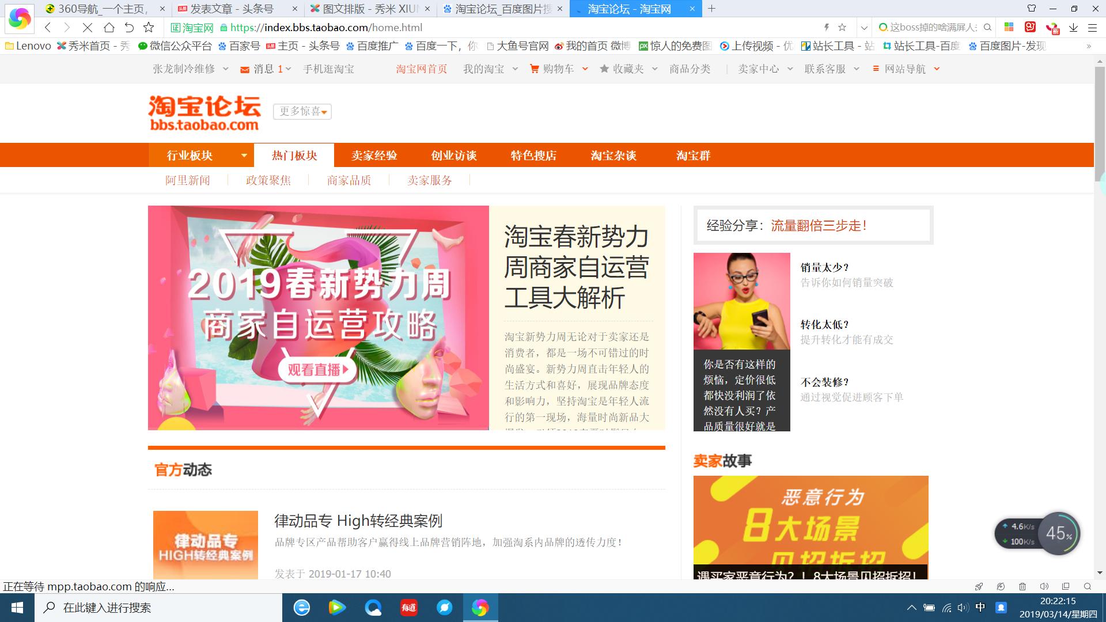This screenshot has height=622, width=1106.
Task: Open the 网站导航 dropdown
Action: (904, 69)
